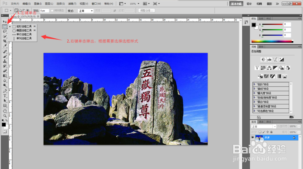Toggle lock all padlock icon
The image size is (303, 169).
(271, 132)
